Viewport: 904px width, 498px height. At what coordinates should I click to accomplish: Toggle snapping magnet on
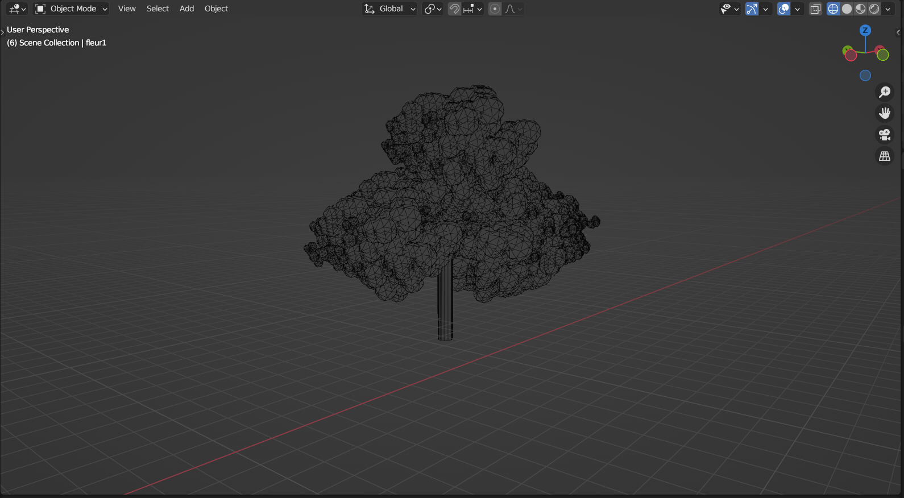click(454, 9)
